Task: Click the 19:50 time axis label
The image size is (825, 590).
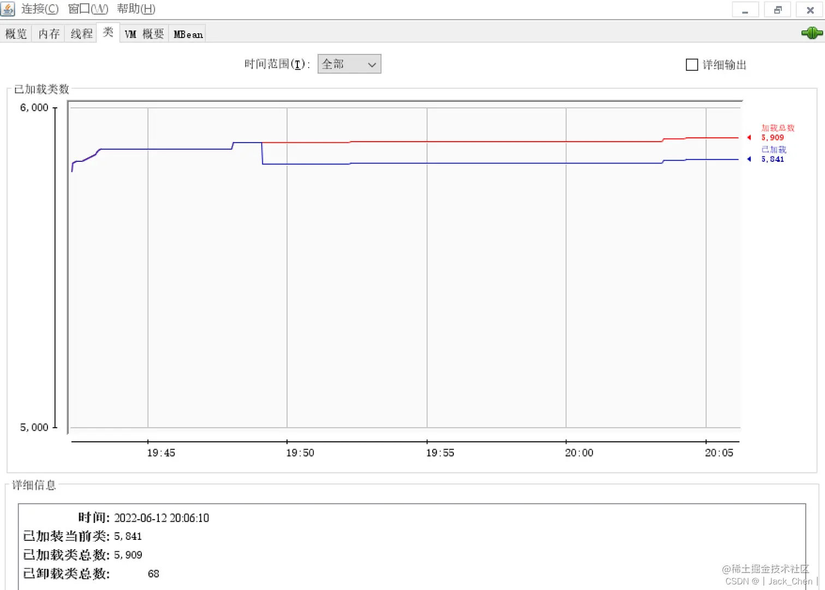Action: point(300,453)
